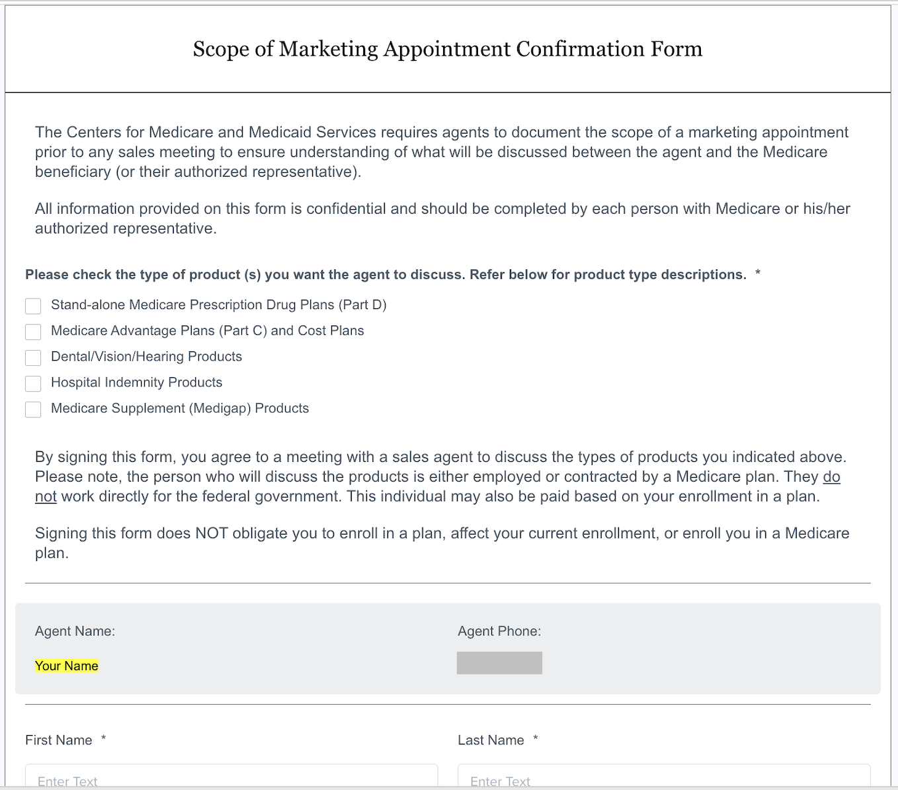Image resolution: width=898 pixels, height=790 pixels.
Task: Click the "Stand-alone Medicare Prescription Drug Plans" label
Action: (x=219, y=305)
